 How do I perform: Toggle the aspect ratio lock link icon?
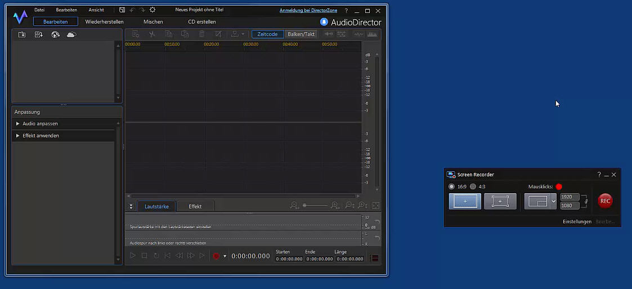click(x=586, y=202)
